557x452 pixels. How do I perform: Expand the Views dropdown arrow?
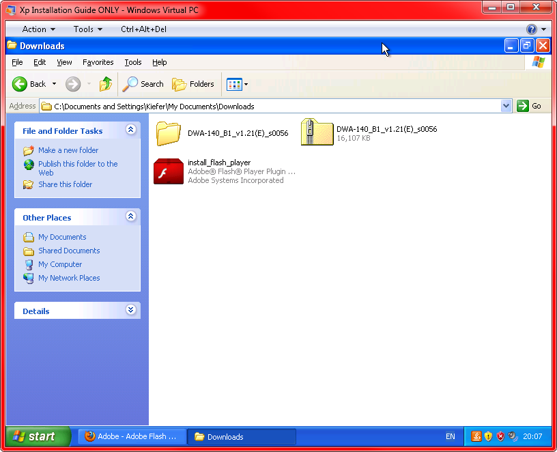tap(246, 84)
